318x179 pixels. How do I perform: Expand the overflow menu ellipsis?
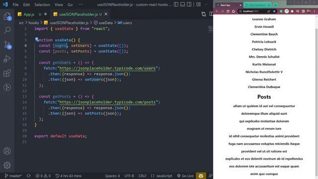click(x=80, y=4)
